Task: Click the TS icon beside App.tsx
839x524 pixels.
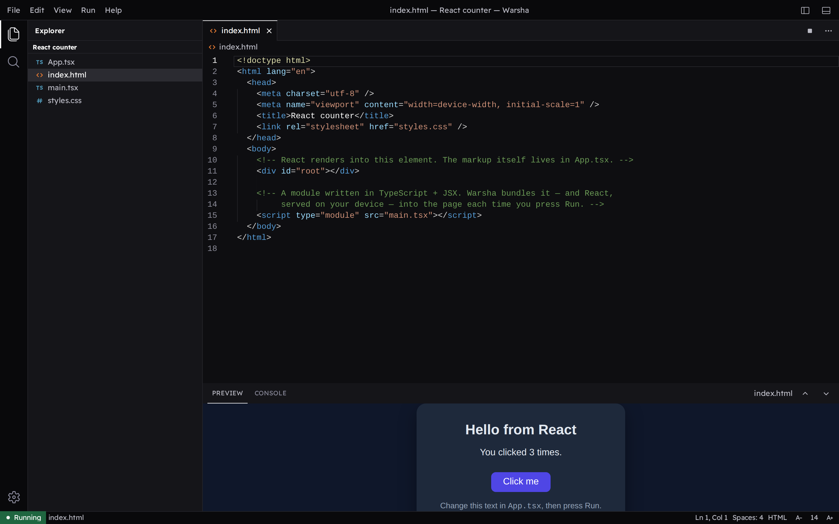Action: pos(40,62)
